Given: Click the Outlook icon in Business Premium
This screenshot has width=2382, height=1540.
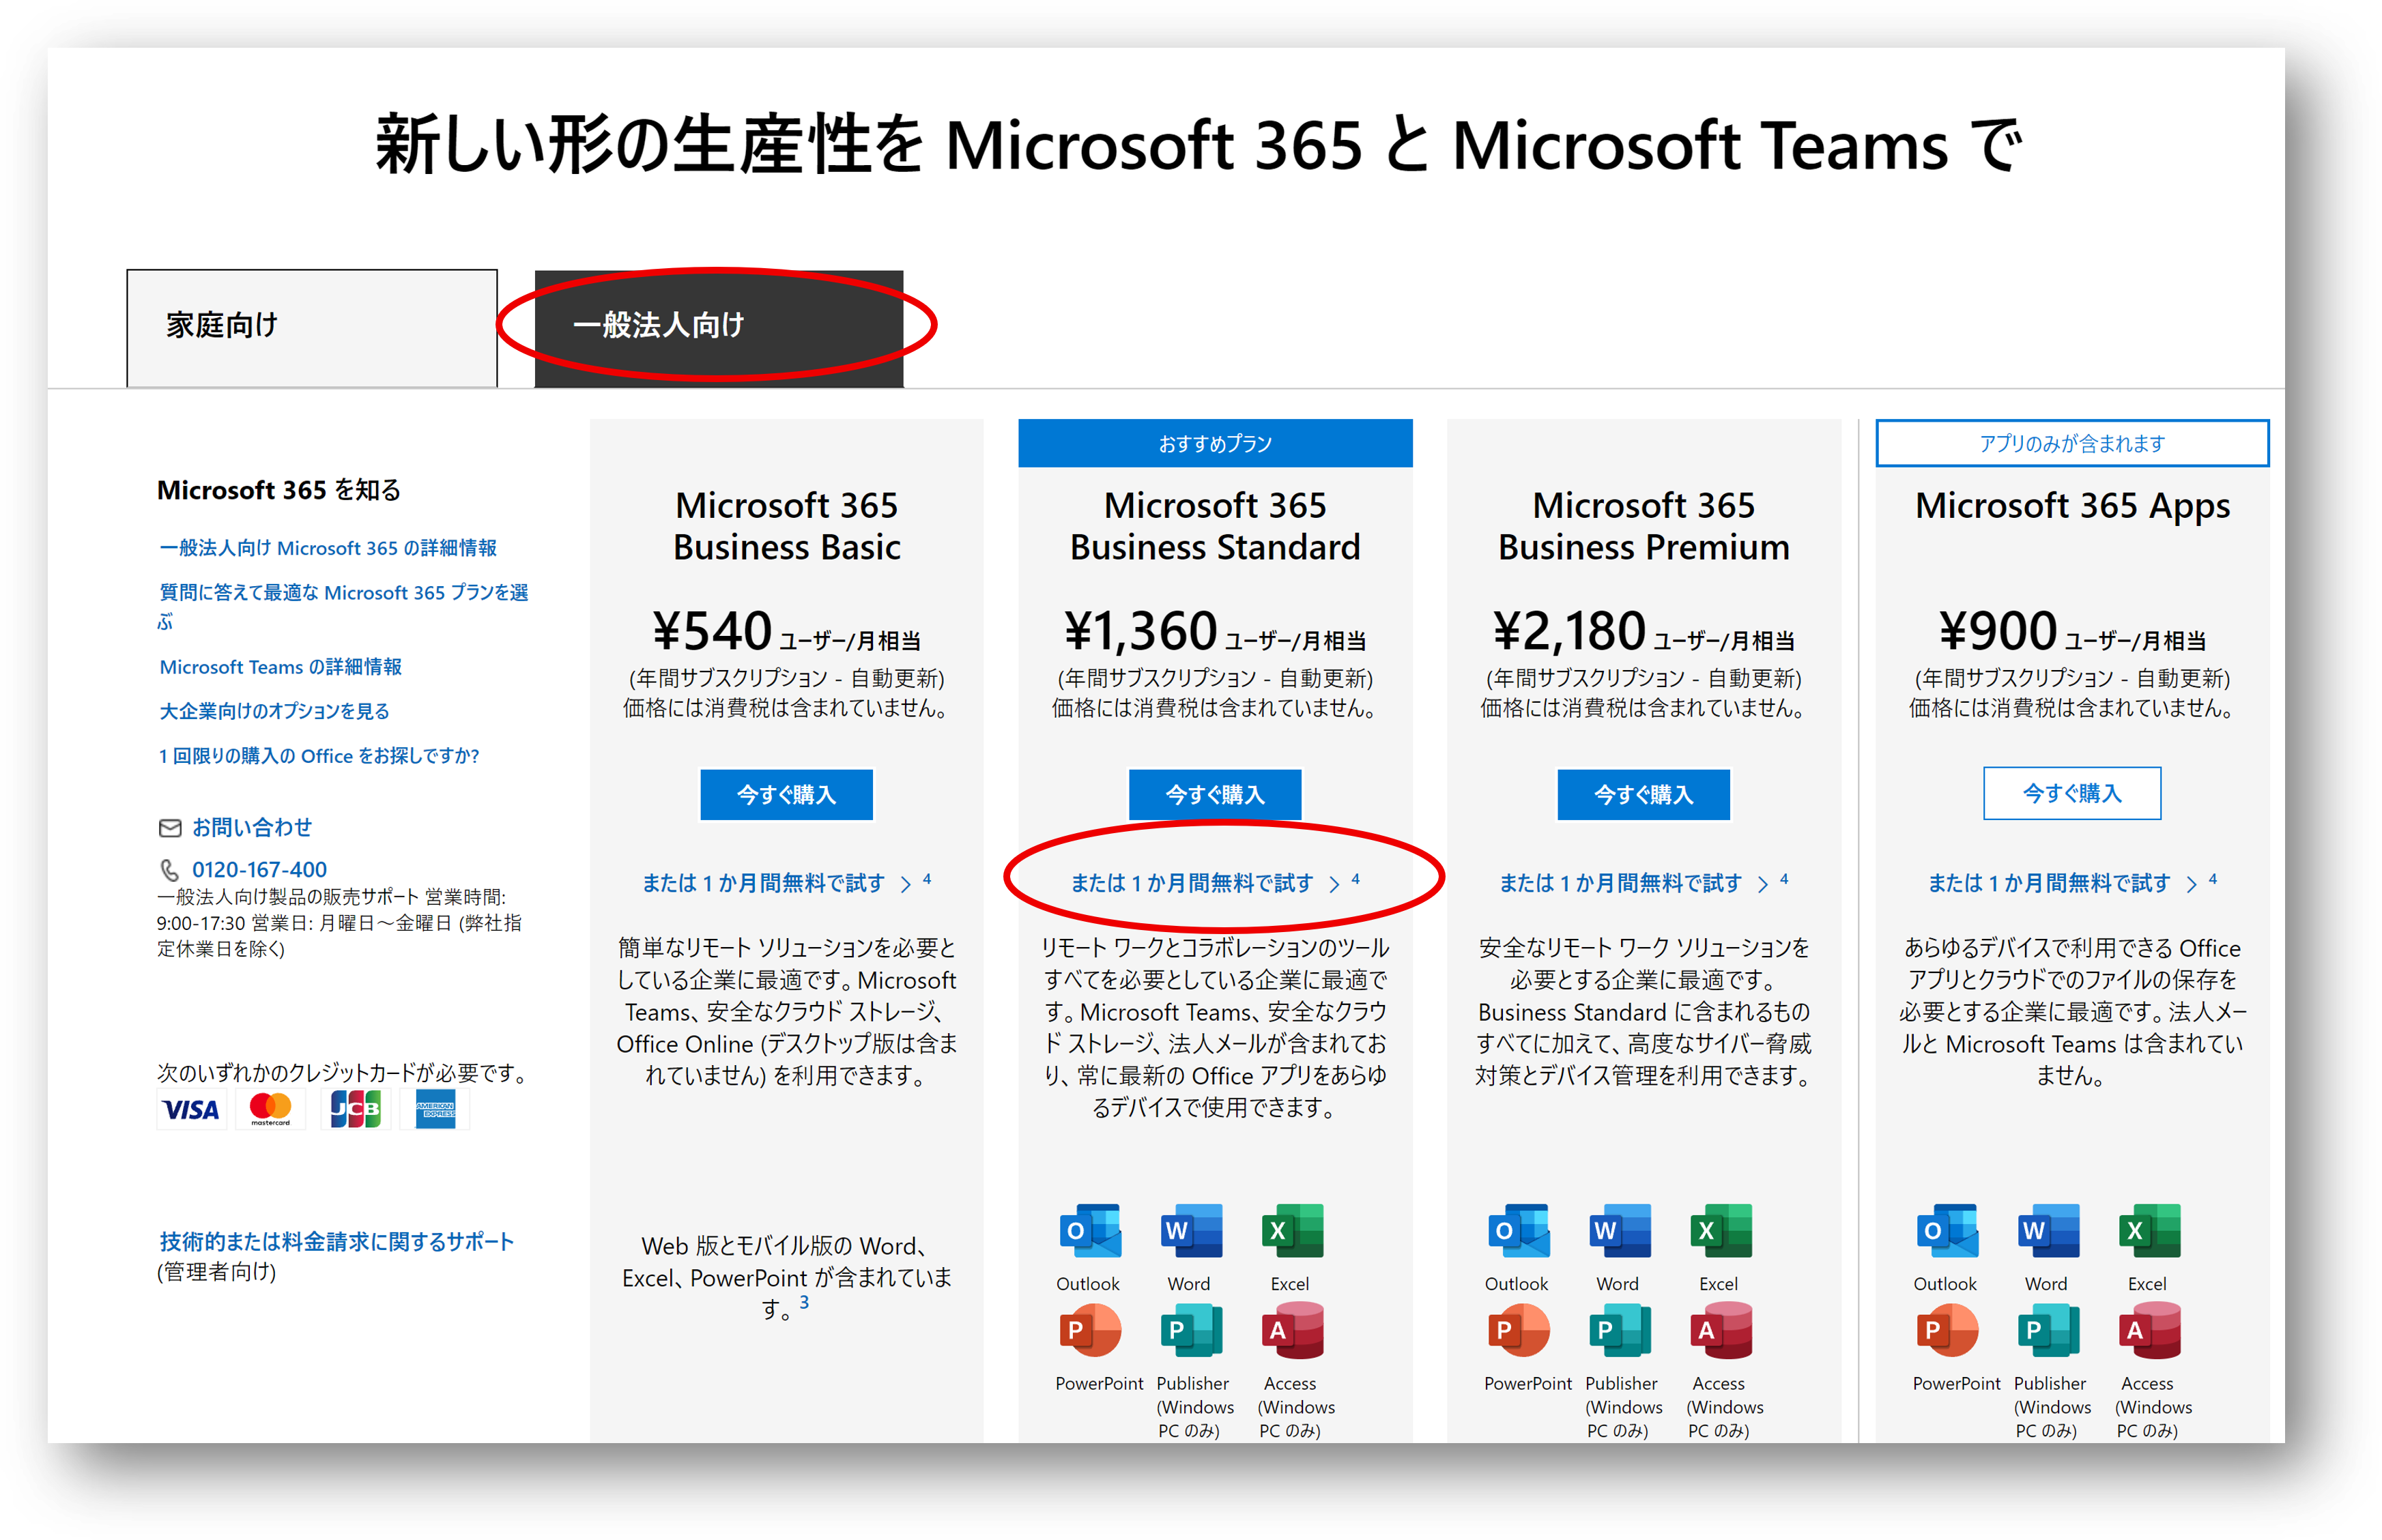Looking at the screenshot, I should pos(1518,1231).
